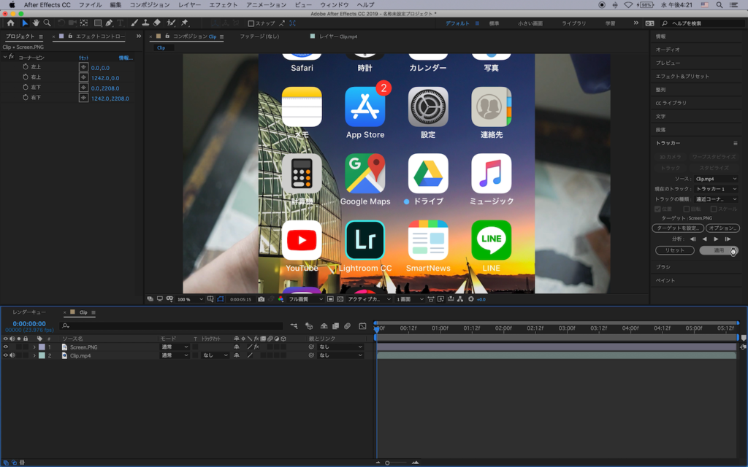The image size is (748, 467).
Task: Open the コンポジション menu in the menu bar
Action: coord(149,4)
